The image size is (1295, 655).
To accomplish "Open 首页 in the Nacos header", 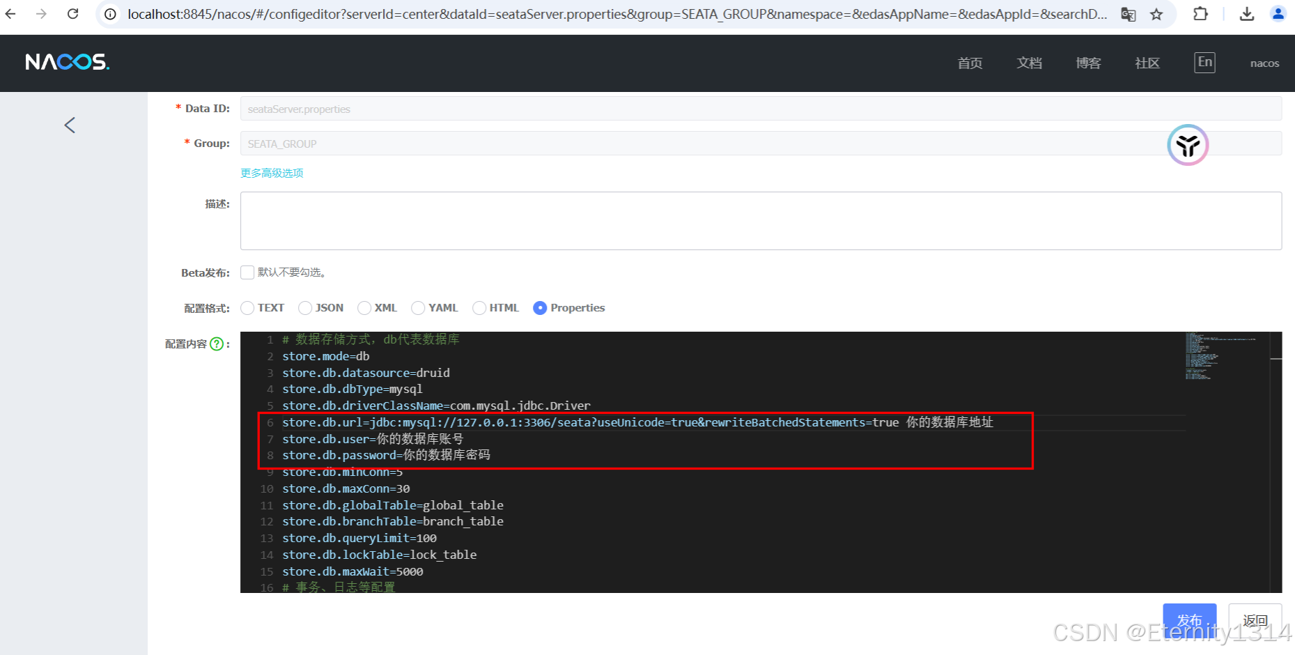I will pyautogui.click(x=970, y=63).
